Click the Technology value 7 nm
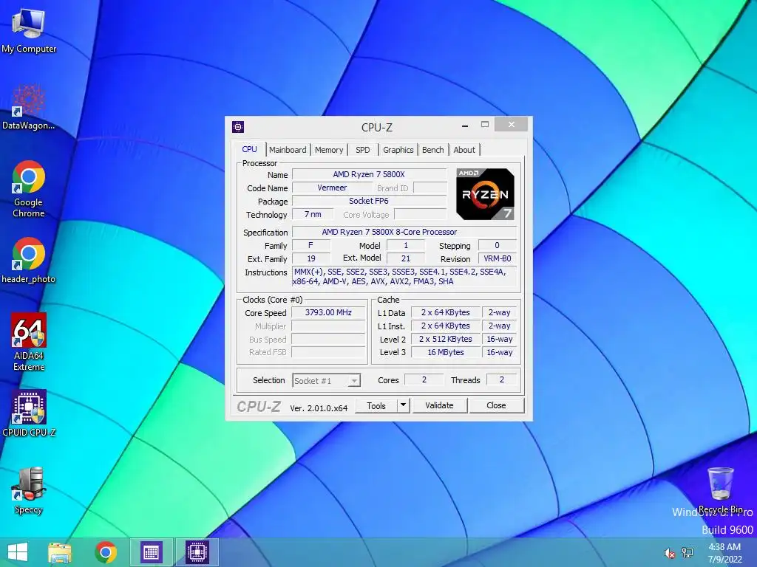757x567 pixels. click(x=313, y=215)
